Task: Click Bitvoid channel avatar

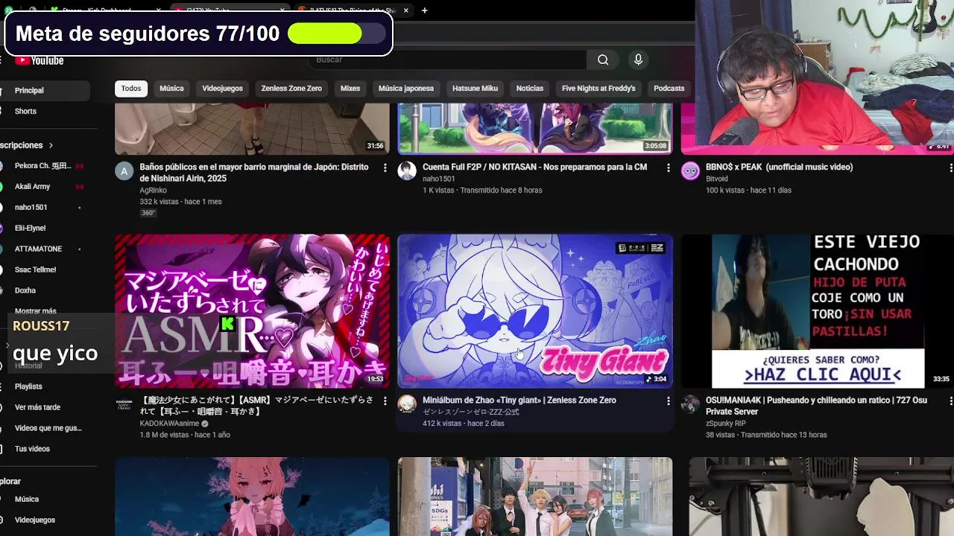Action: pos(690,171)
